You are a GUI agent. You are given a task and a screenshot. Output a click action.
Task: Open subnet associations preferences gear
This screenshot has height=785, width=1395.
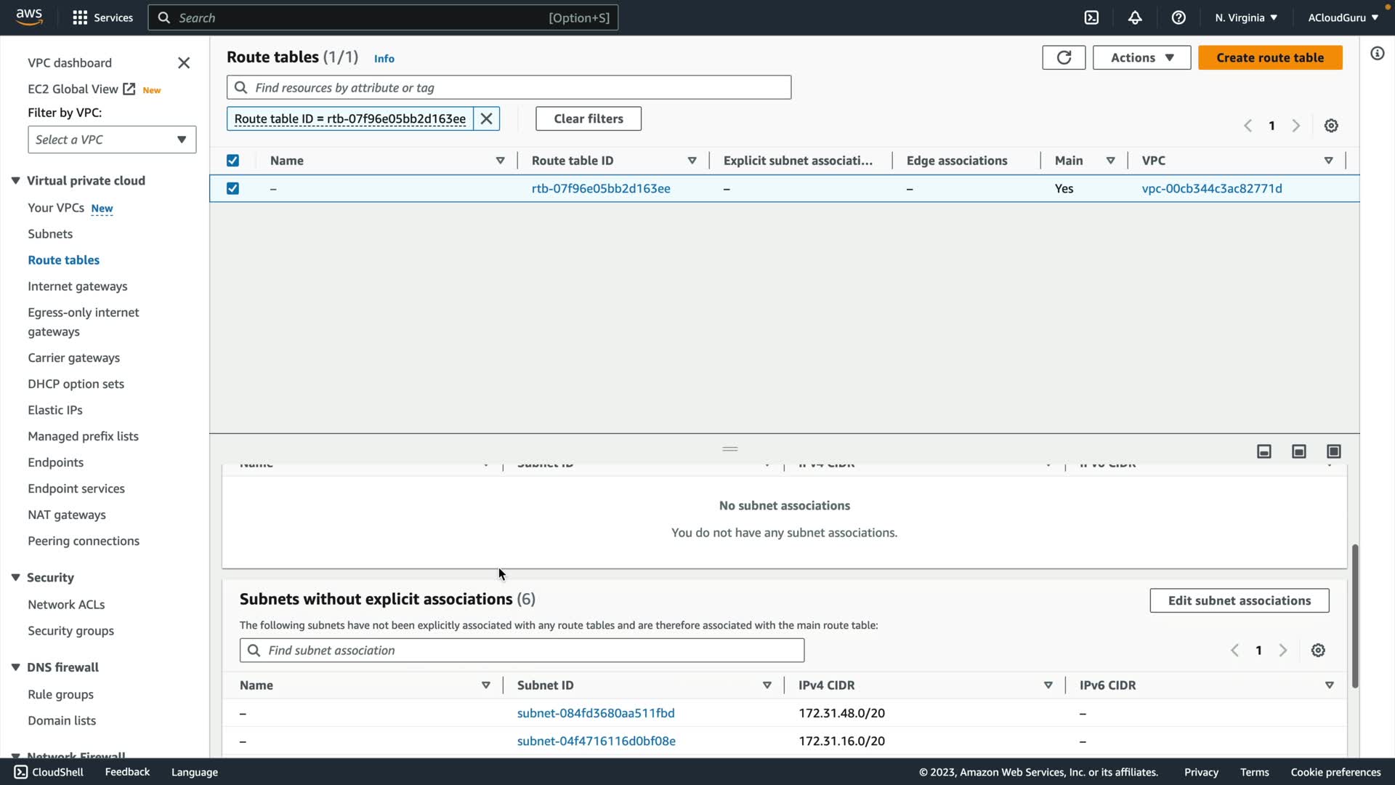[1318, 651]
